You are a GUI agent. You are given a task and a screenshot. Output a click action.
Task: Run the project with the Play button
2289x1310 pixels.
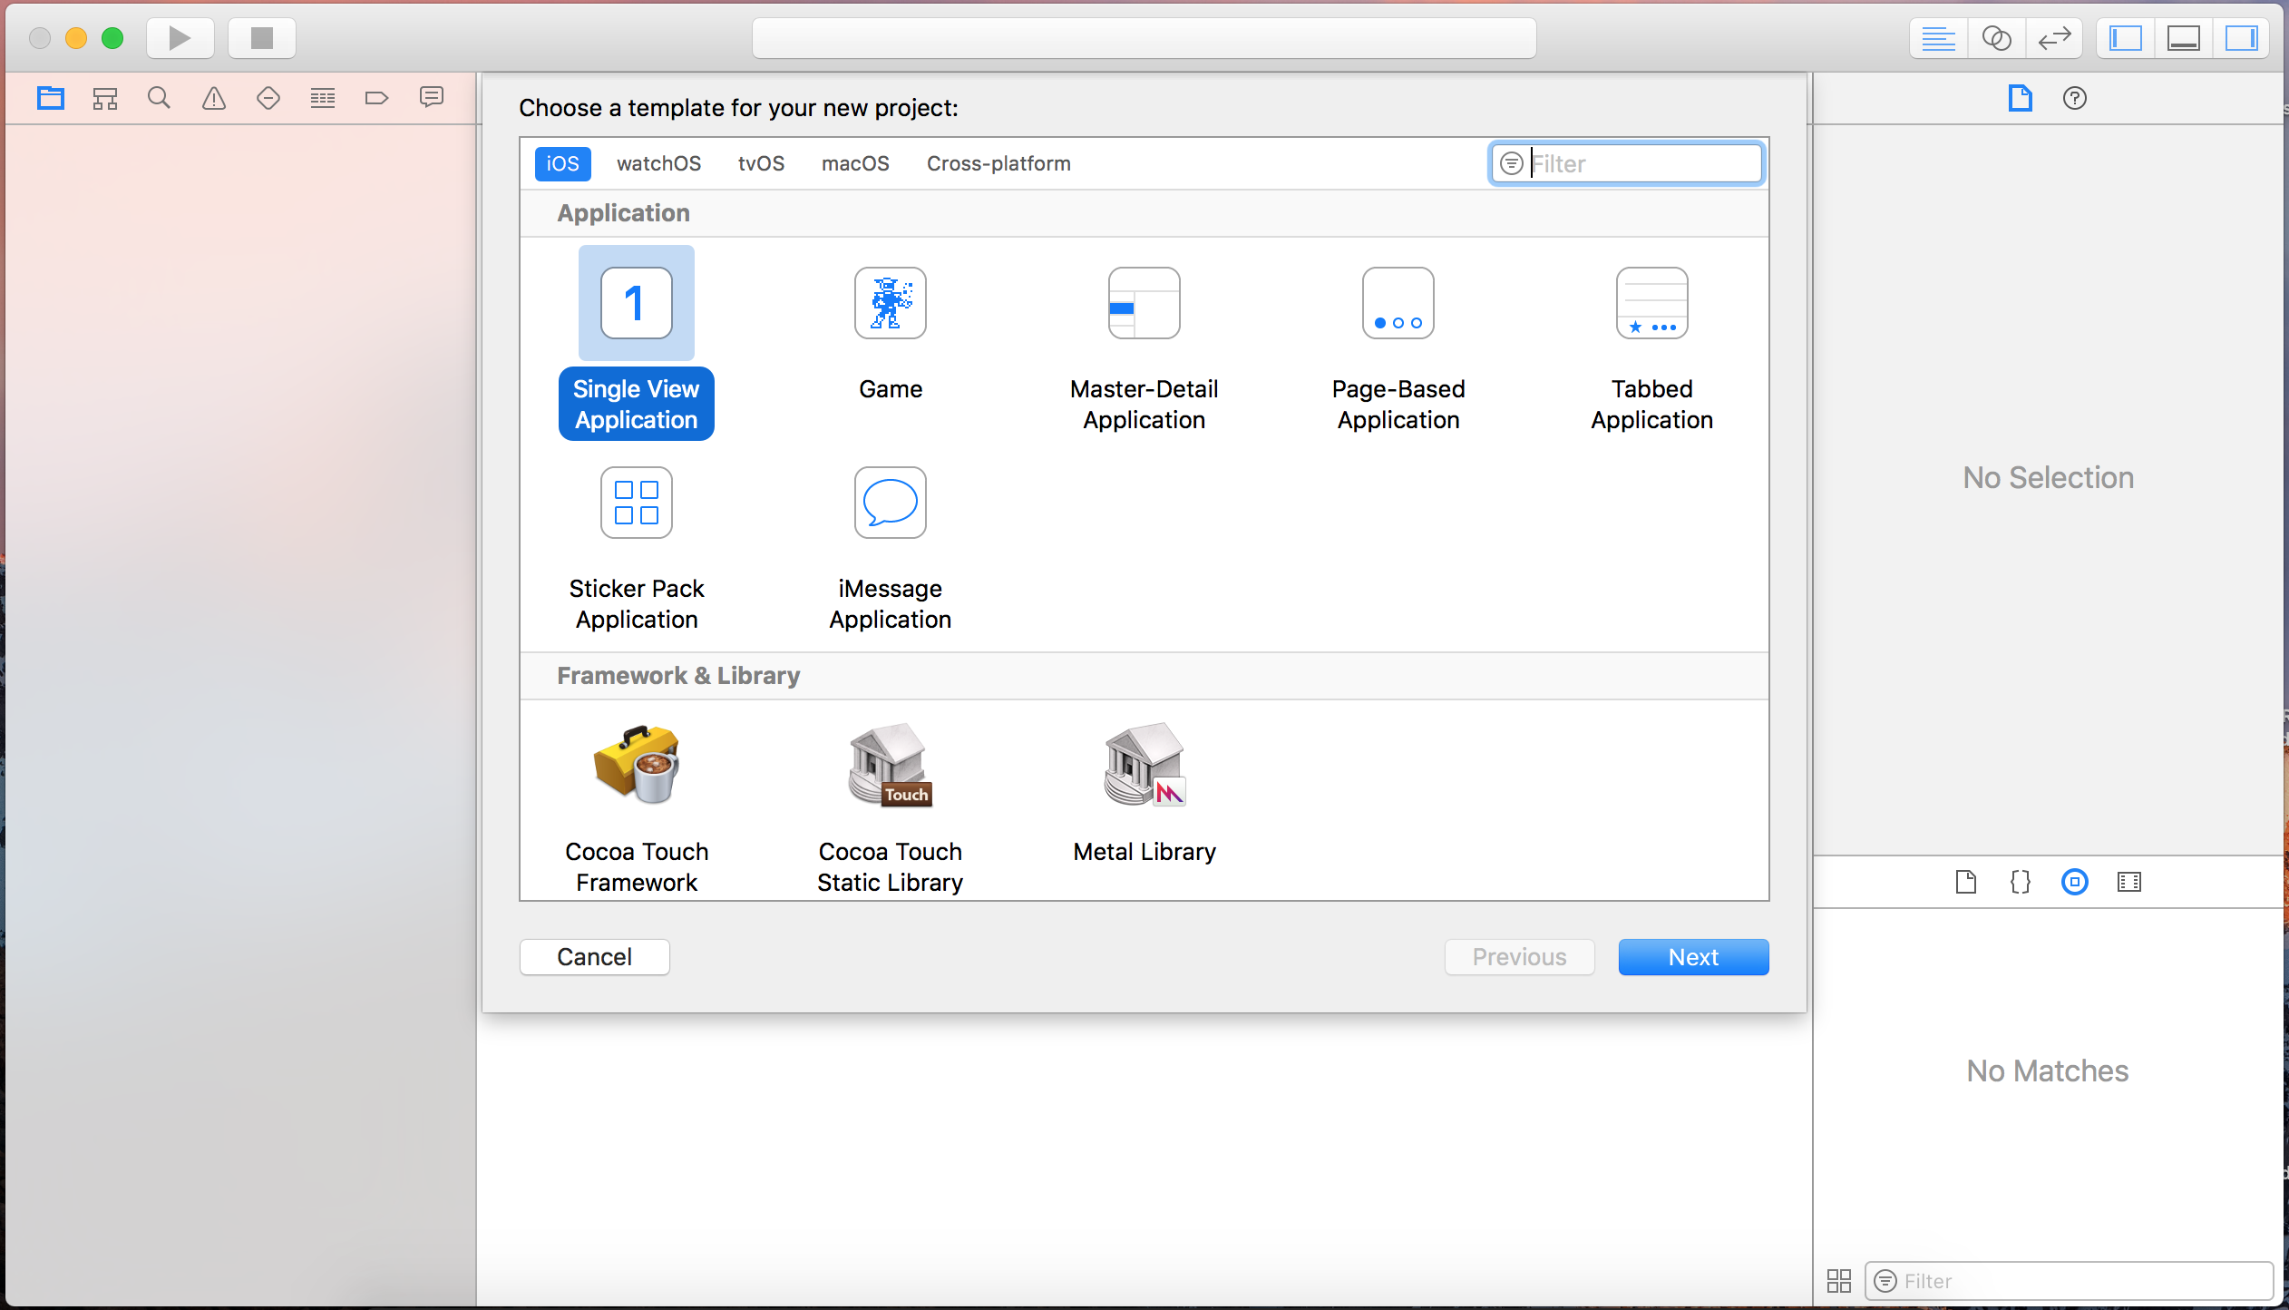180,38
